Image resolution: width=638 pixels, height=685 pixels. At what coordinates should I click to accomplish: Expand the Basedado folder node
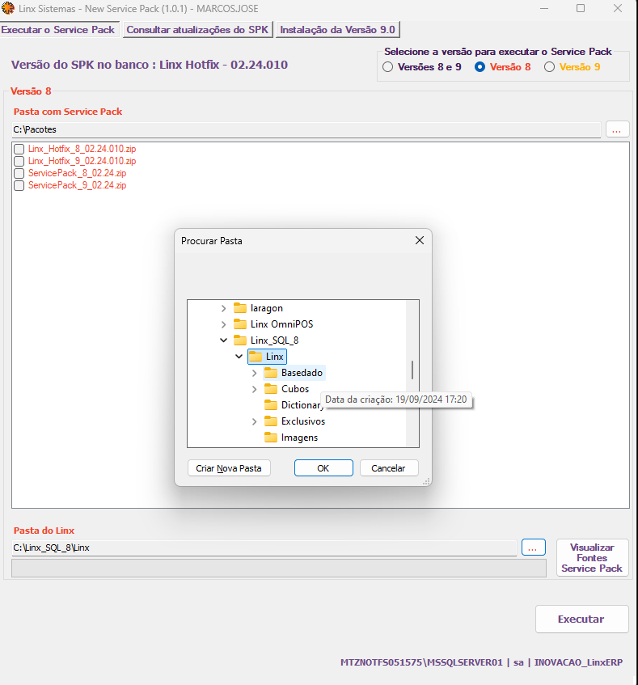click(x=254, y=373)
